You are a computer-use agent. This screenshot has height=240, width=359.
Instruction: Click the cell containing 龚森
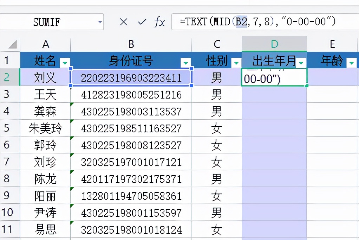click(x=45, y=111)
